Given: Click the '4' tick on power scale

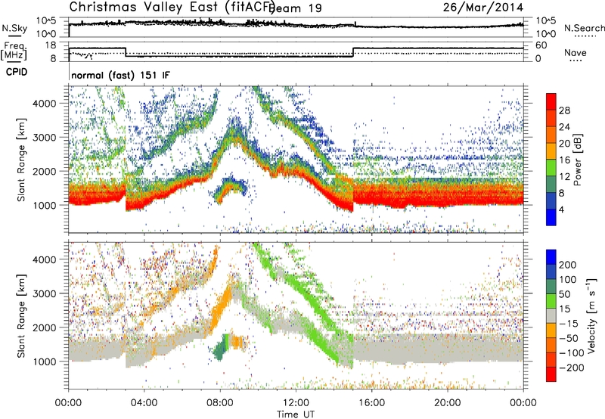Looking at the screenshot, I should click(561, 209).
